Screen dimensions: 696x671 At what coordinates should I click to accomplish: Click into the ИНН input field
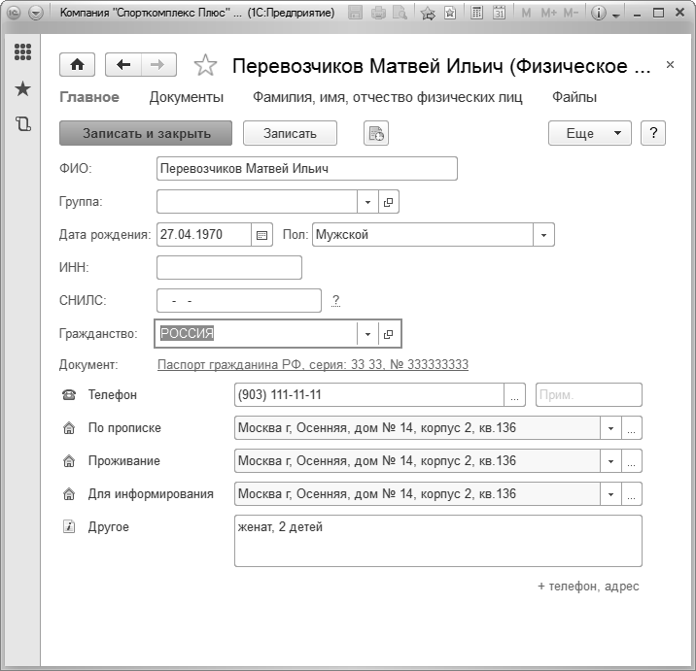[228, 267]
